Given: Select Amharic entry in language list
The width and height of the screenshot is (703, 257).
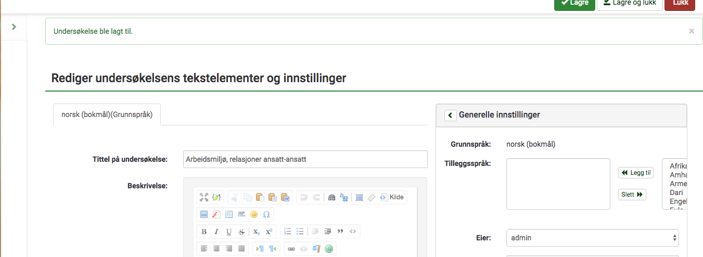Looking at the screenshot, I should coord(678,175).
